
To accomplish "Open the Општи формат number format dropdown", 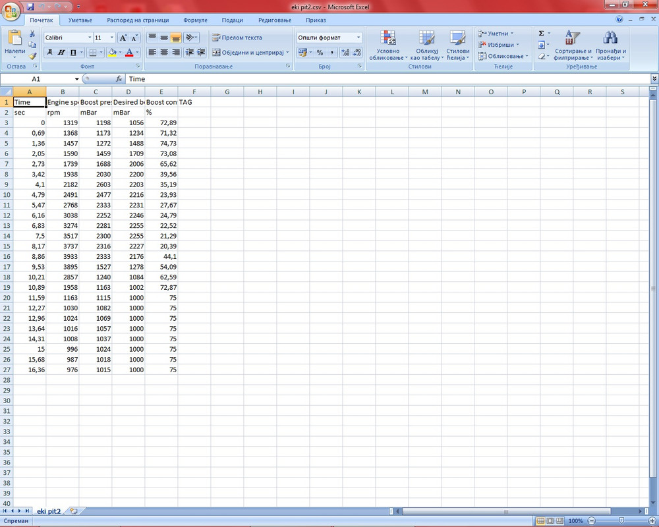I will [358, 38].
